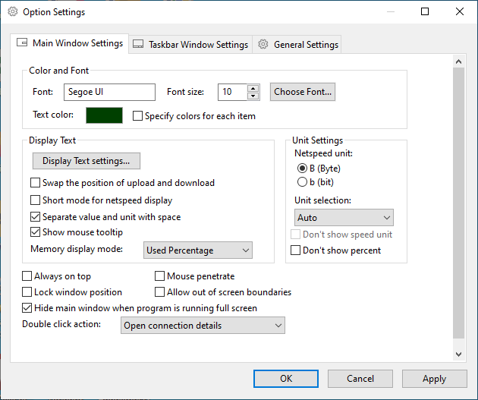
Task: Click the Font name input field
Action: coord(109,92)
